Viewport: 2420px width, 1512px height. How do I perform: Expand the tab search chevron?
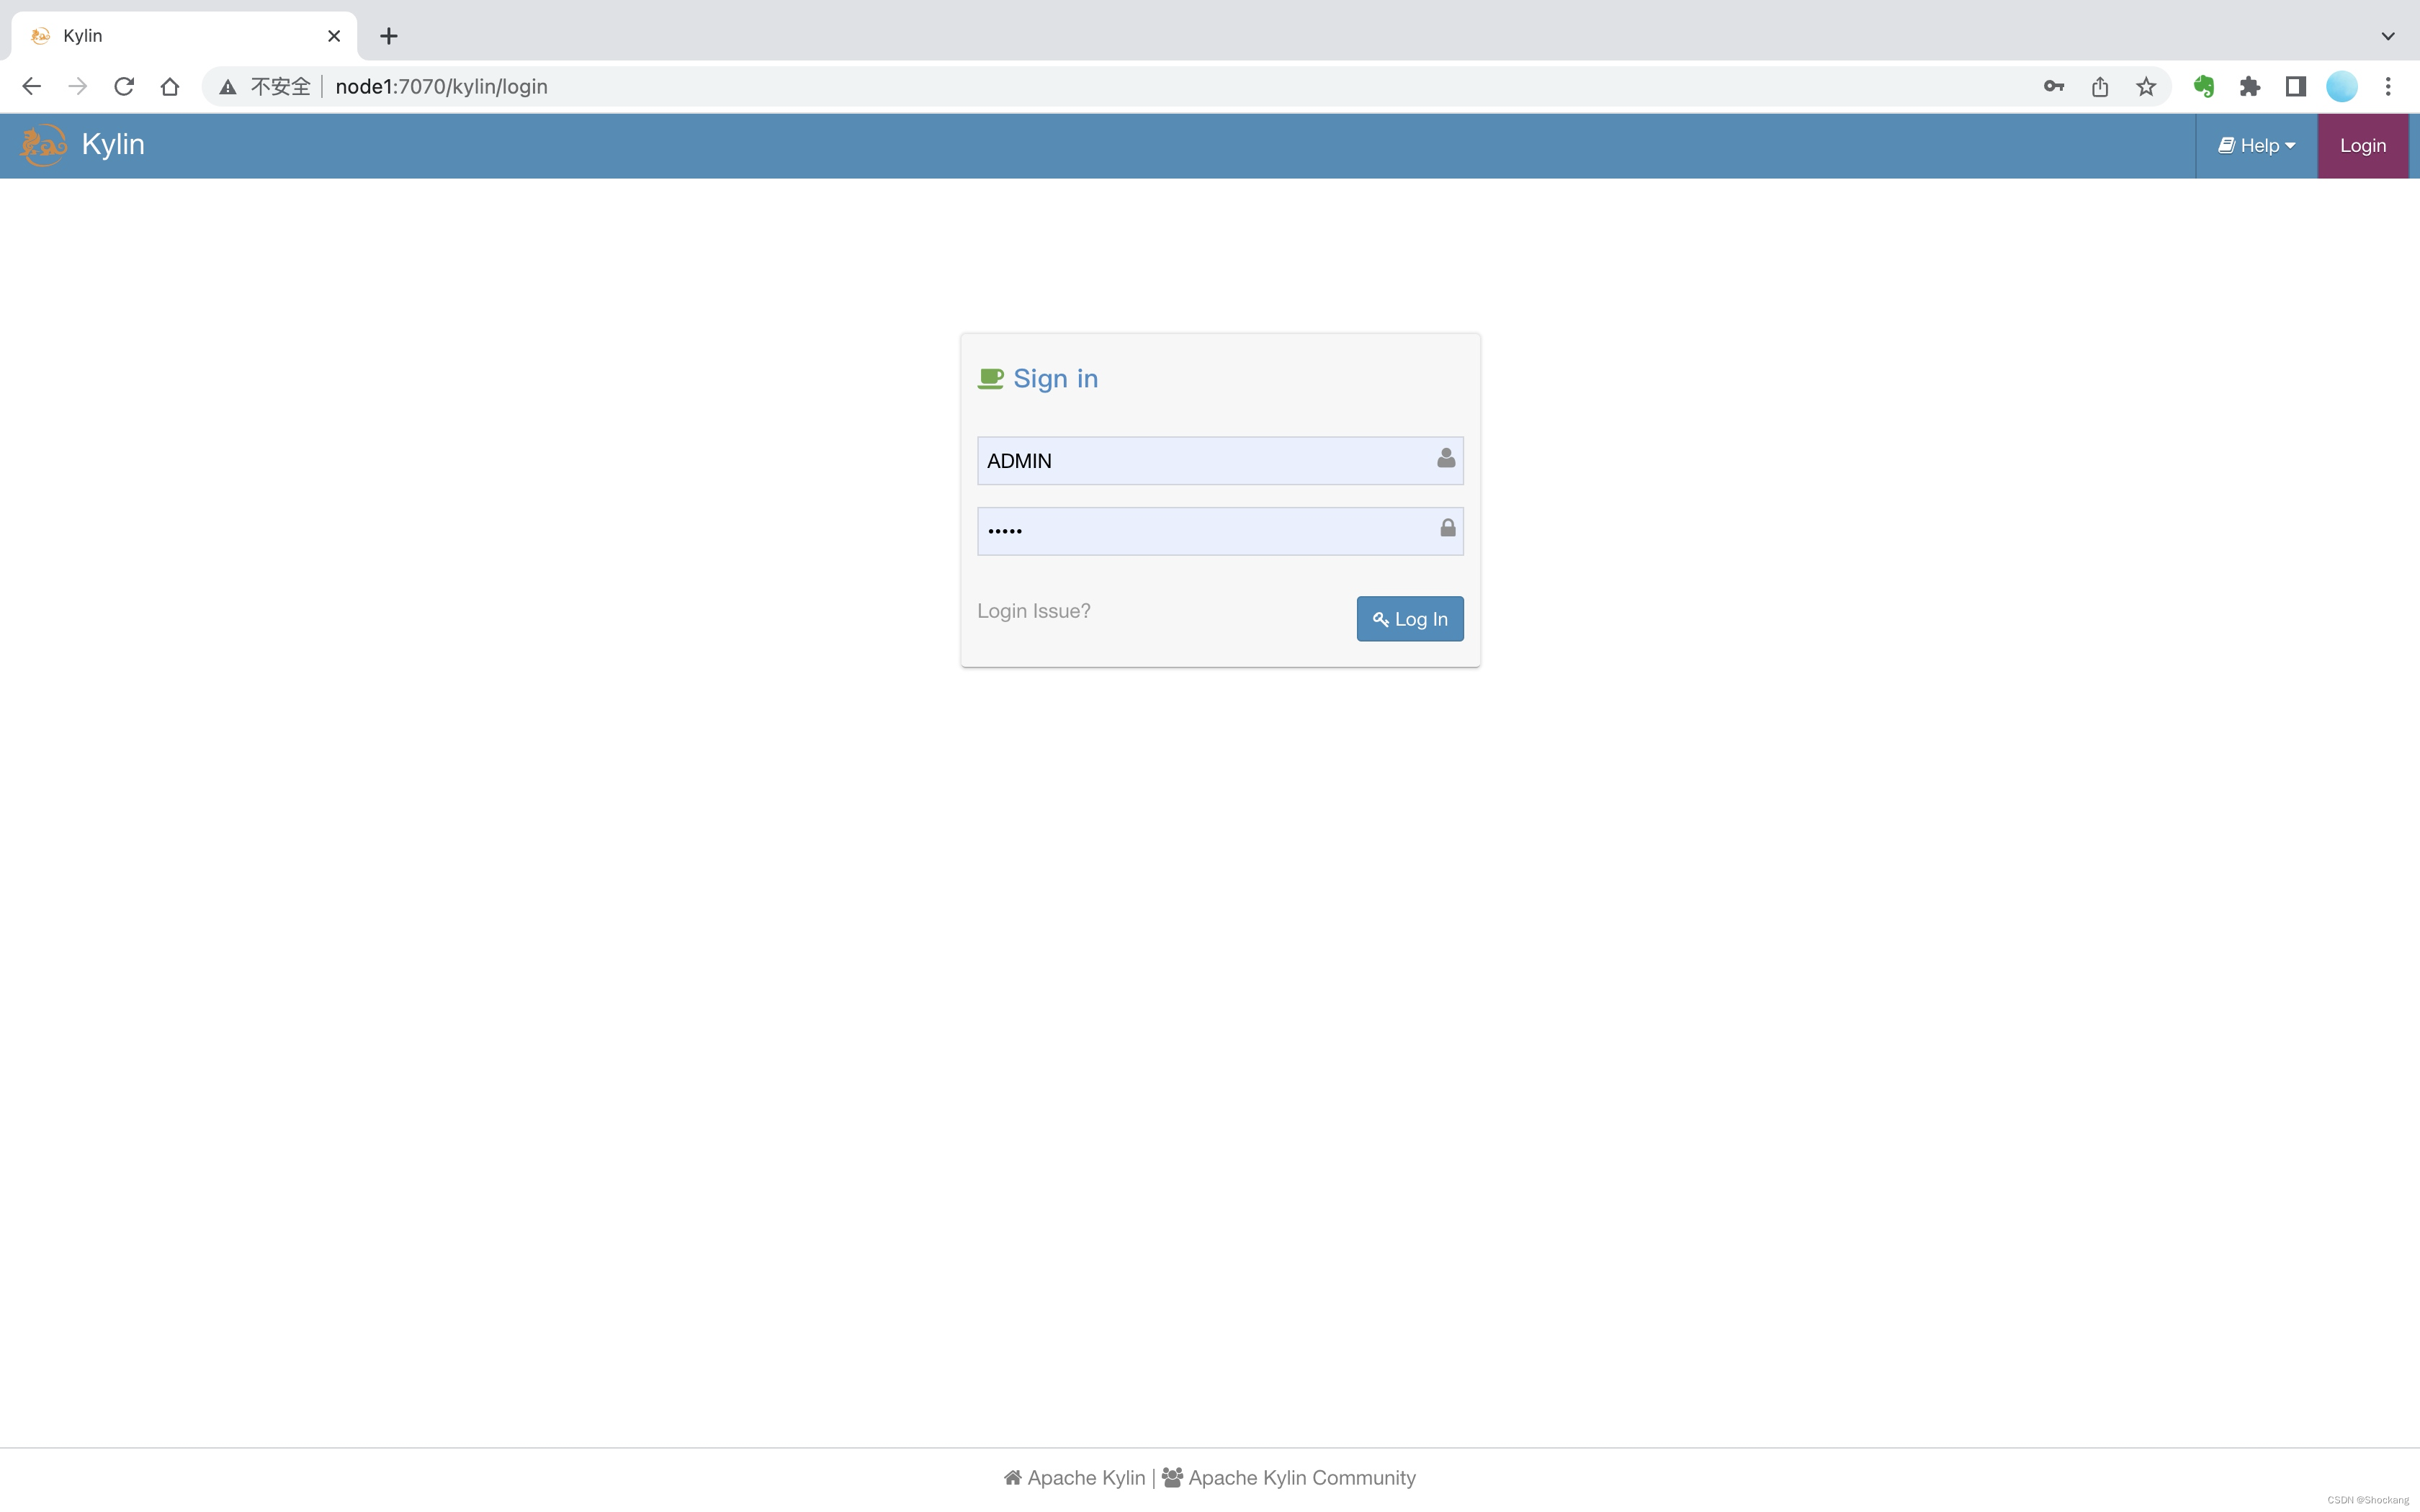point(2388,36)
